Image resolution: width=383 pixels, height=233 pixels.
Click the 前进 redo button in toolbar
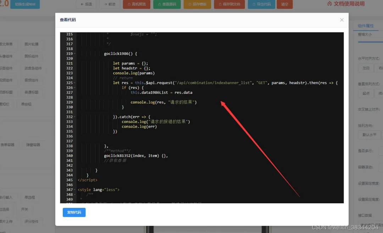point(110,4)
